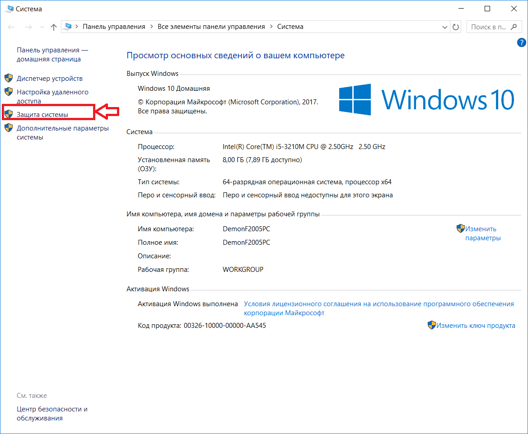This screenshot has height=434, width=528.
Task: Open 'Центр безопасности и обслуживания' link
Action: click(52, 414)
